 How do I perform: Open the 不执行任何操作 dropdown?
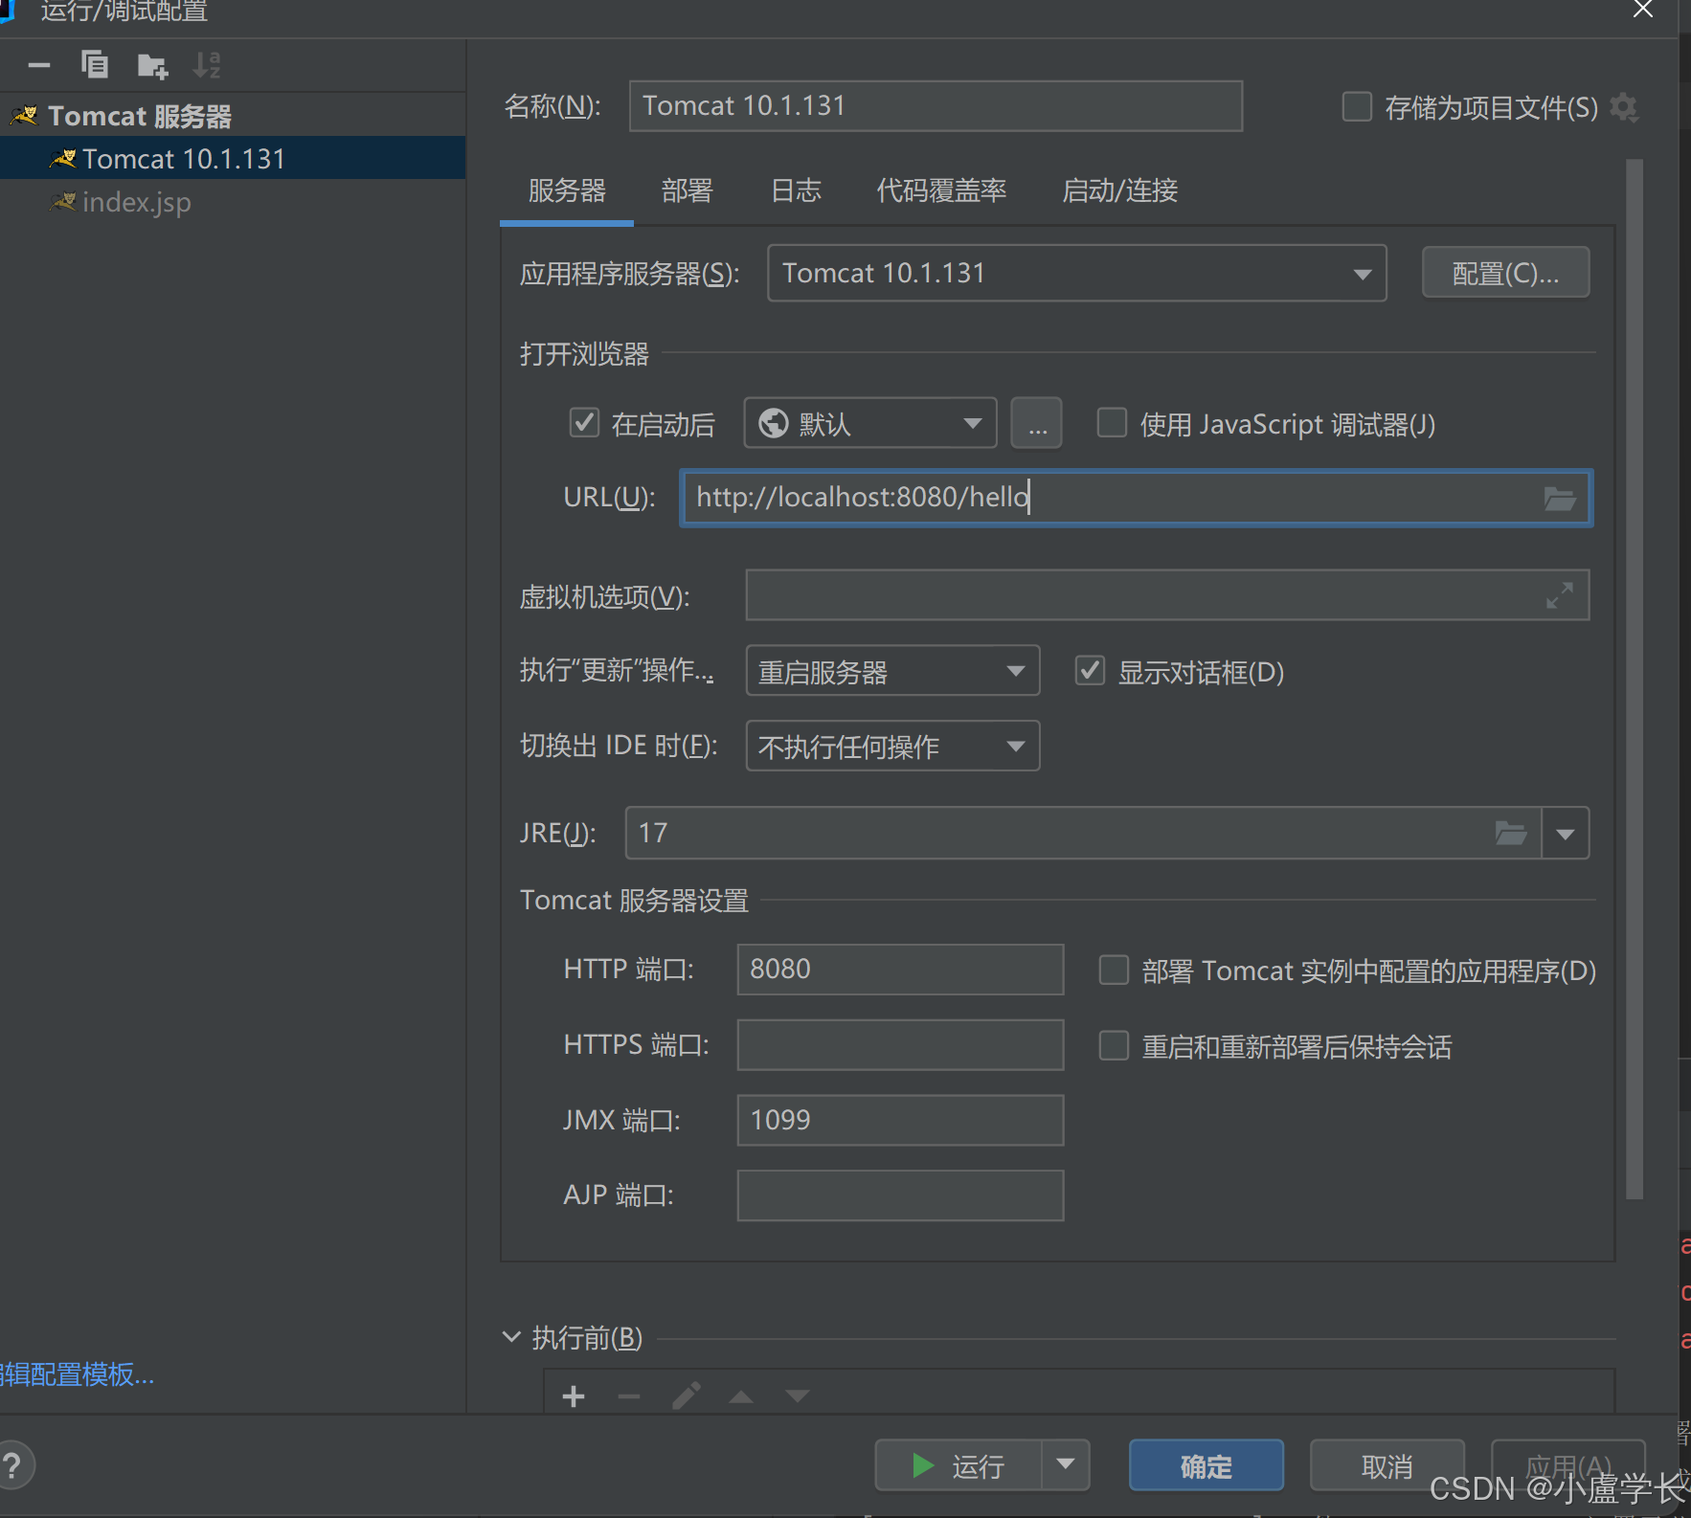coord(892,747)
